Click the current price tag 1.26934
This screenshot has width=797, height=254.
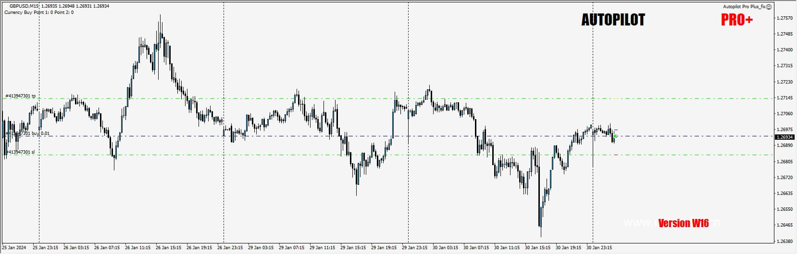[x=785, y=137]
